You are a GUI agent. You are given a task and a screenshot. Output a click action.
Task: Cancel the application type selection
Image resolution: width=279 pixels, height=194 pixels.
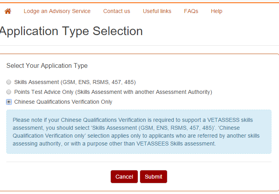tap(124, 177)
